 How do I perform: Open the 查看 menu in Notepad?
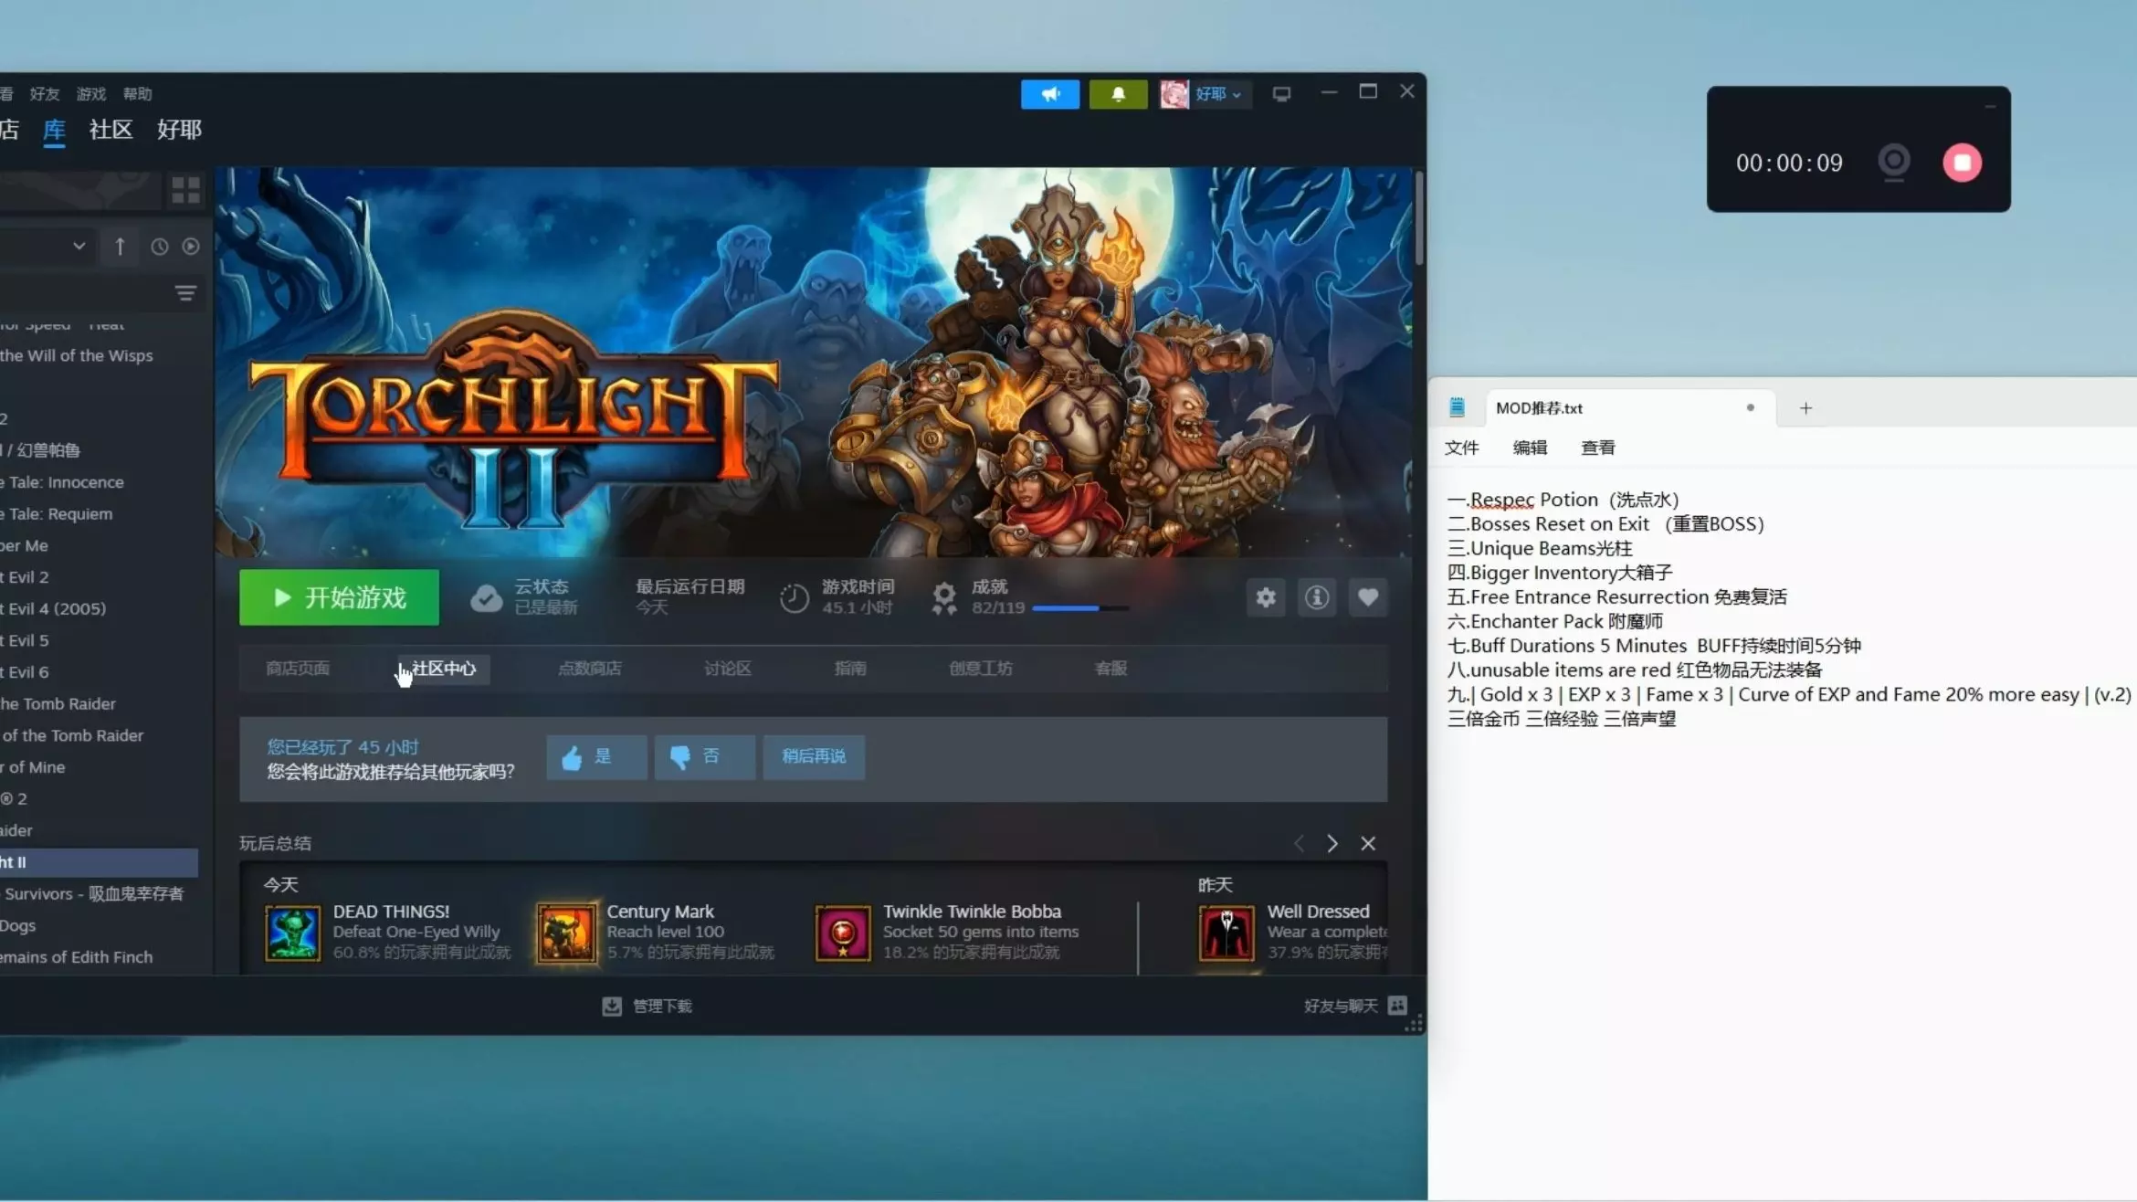1598,448
